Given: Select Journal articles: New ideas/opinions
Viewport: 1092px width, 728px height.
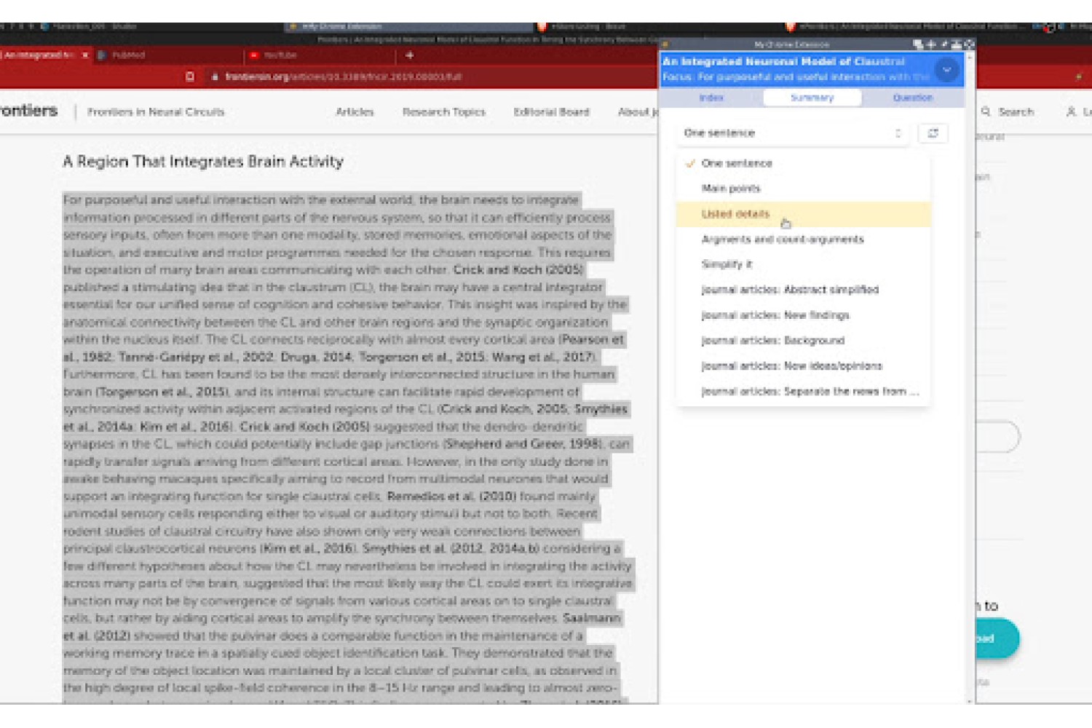Looking at the screenshot, I should tap(803, 366).
